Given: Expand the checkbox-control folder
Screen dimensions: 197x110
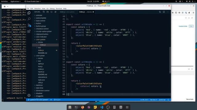Looking at the screenshot, I should click(x=42, y=29).
